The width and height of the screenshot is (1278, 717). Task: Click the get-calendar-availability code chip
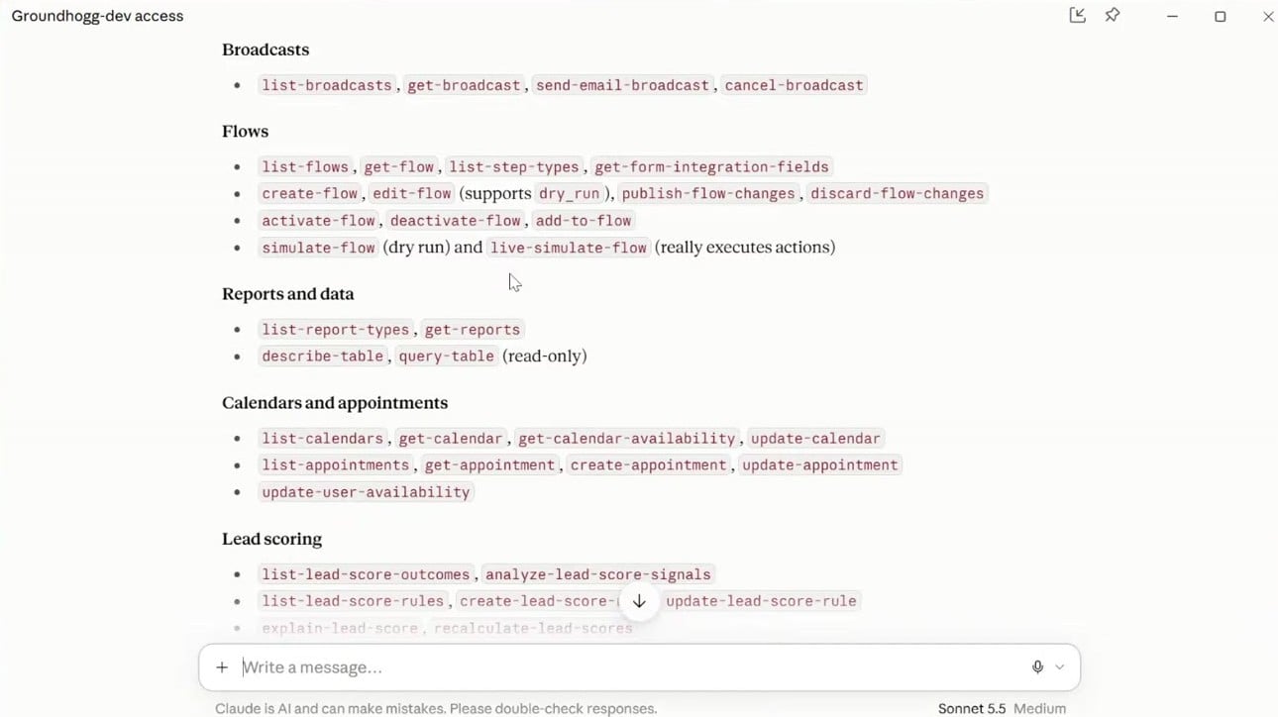click(x=627, y=439)
